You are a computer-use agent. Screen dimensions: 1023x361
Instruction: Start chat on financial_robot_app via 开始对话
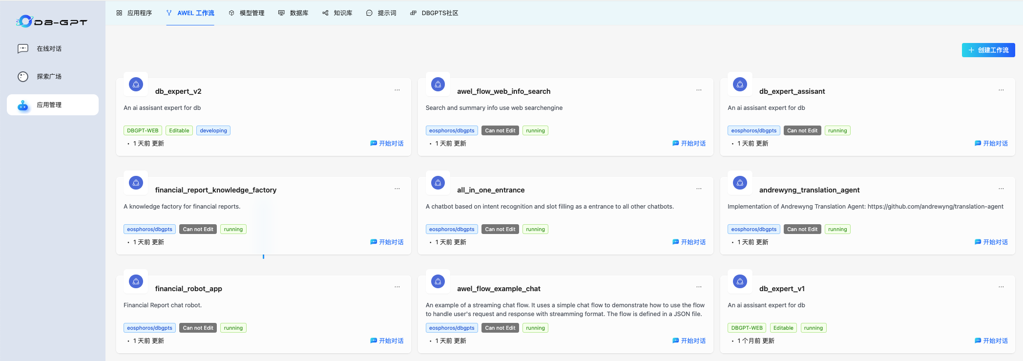pyautogui.click(x=387, y=341)
